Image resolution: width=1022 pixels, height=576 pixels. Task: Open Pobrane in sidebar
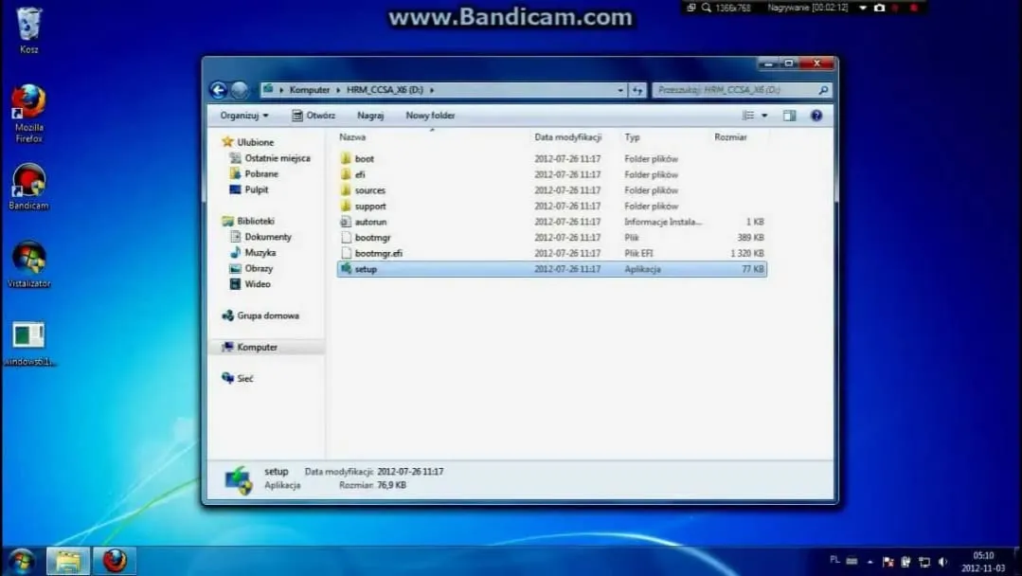coord(261,174)
